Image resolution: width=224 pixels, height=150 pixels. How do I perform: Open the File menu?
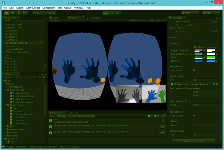tap(5, 8)
